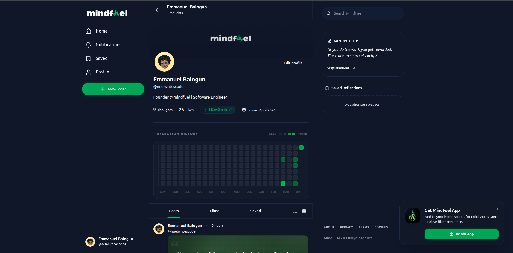The height and width of the screenshot is (253, 513).
Task: Go to Saved in the sidebar
Action: [97, 58]
